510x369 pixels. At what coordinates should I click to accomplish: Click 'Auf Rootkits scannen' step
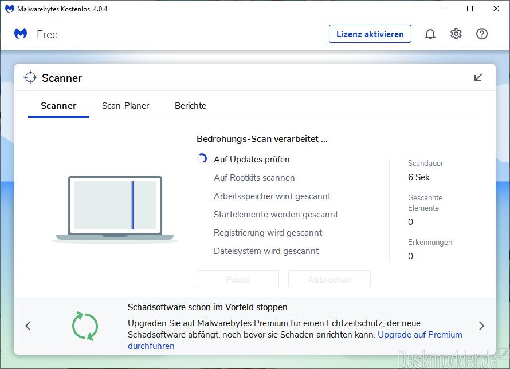click(x=254, y=178)
